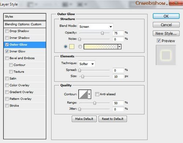The height and width of the screenshot is (143, 183).
Task: Uncheck the Outer Glow checkbox
Action: pyautogui.click(x=7, y=45)
